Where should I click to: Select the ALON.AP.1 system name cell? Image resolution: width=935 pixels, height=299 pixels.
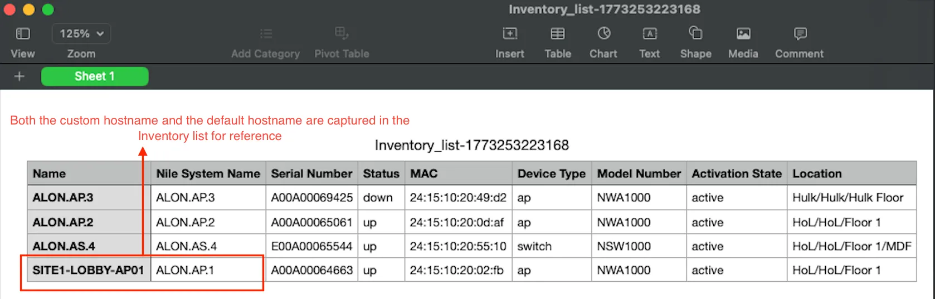click(x=208, y=270)
